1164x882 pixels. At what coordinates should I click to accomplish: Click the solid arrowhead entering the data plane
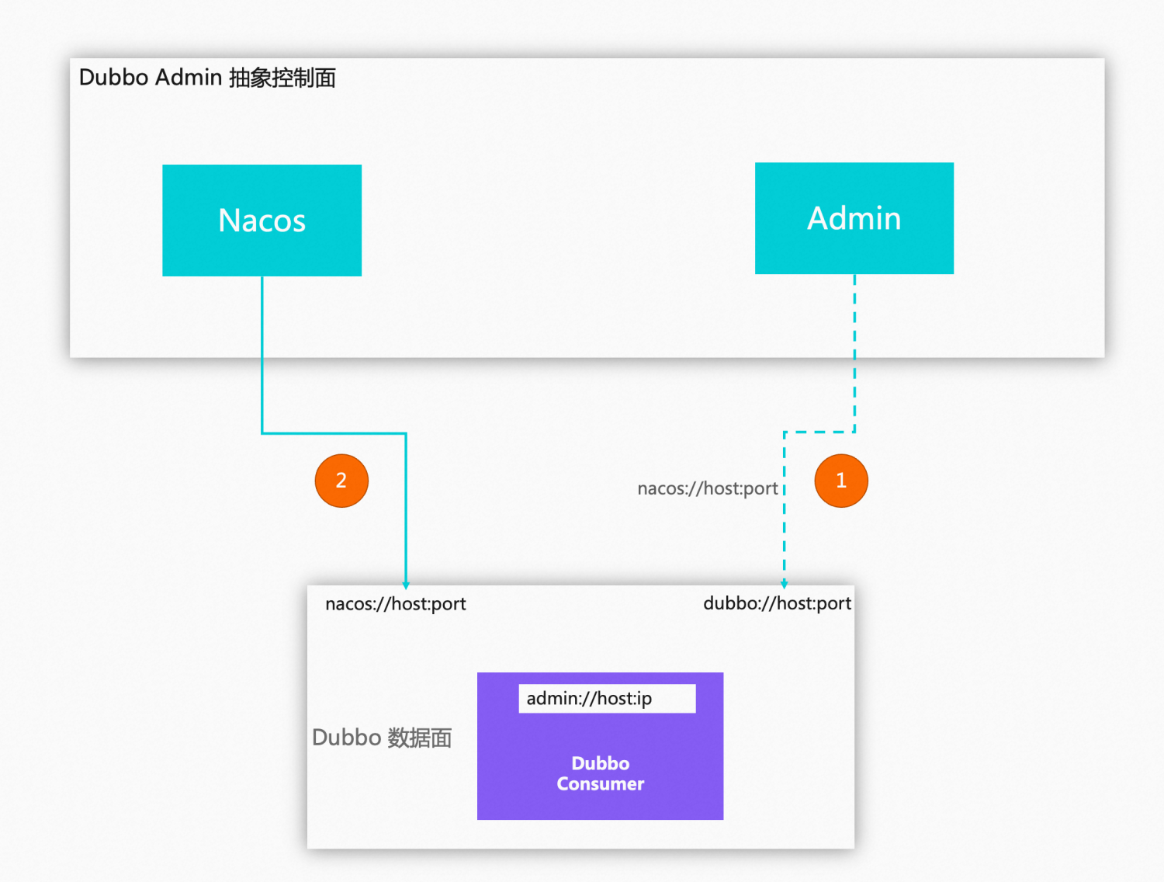[406, 584]
